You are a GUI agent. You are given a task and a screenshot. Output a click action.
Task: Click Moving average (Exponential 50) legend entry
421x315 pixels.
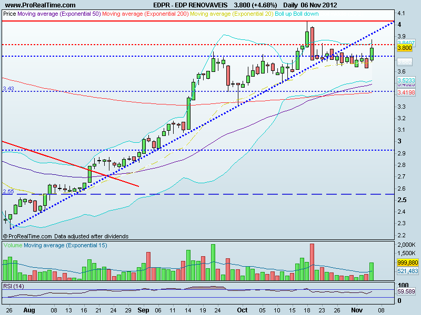(59, 14)
